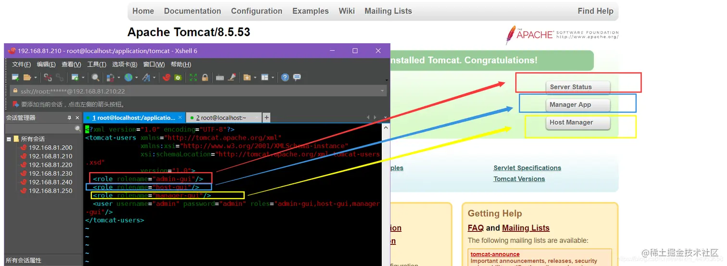727x266 pixels.
Task: Open dropdown arrow next to Font icon
Action: click(x=154, y=77)
